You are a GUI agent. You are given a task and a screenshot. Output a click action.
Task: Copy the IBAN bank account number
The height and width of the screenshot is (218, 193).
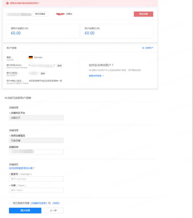tap(59, 66)
